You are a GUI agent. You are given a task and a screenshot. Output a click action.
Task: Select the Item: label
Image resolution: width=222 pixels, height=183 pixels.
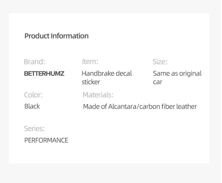coord(90,61)
